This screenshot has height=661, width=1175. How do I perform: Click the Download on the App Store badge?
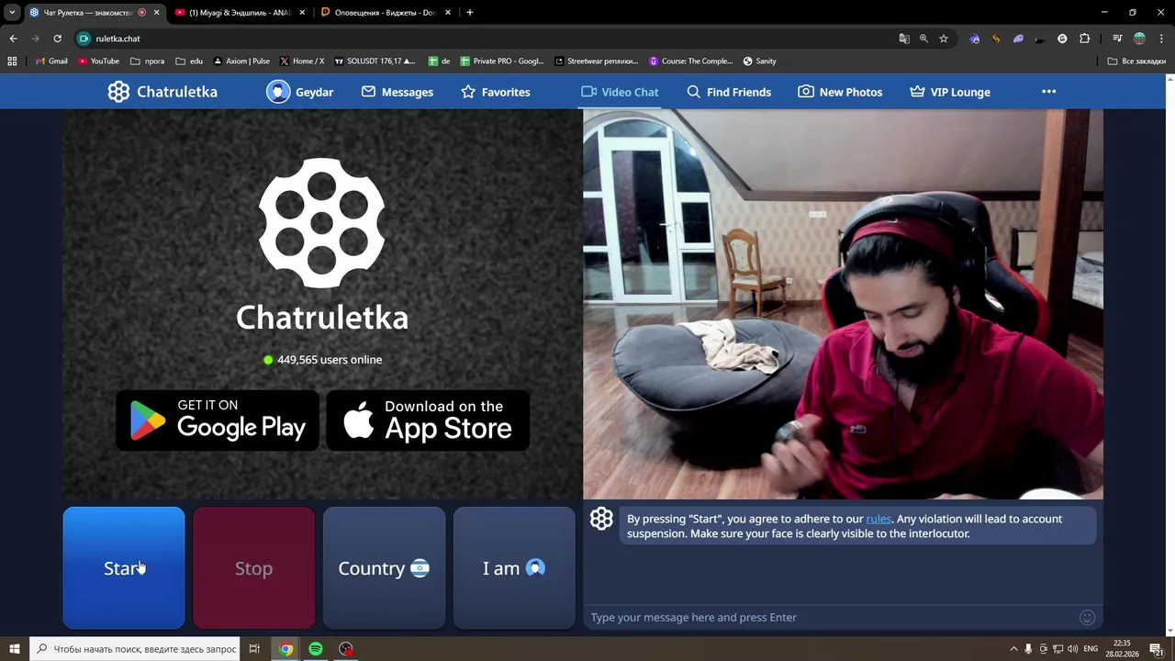pos(428,420)
